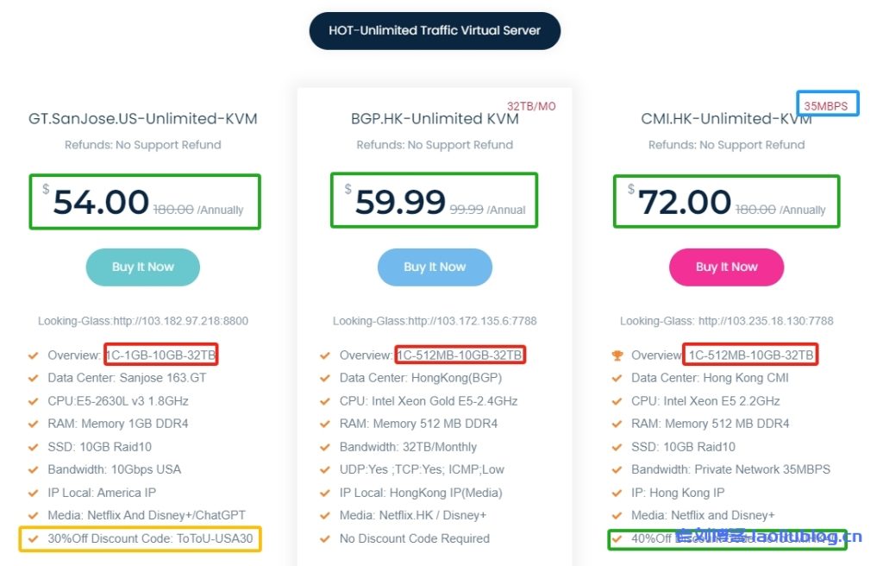Click checkmark next to Bandwidth: 32TB/Monthly
The height and width of the screenshot is (566, 883).
[x=325, y=447]
